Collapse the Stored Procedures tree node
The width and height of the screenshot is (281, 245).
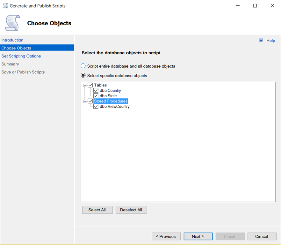pos(85,101)
